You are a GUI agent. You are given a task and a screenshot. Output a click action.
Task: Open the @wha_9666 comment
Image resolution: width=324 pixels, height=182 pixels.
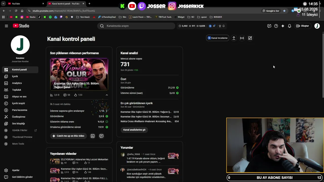[x=150, y=158]
